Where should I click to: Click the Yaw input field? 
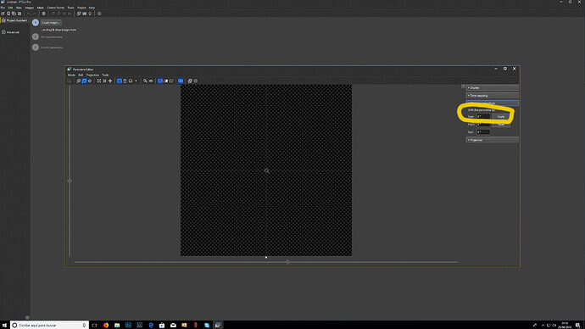coord(483,117)
